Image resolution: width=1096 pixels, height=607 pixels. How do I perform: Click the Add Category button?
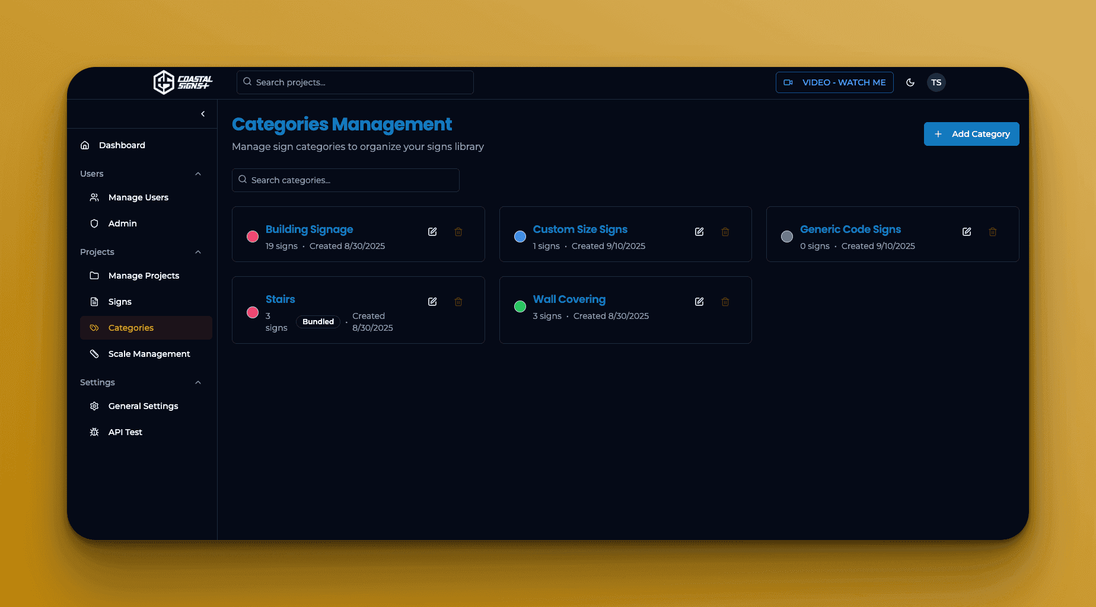[971, 134]
